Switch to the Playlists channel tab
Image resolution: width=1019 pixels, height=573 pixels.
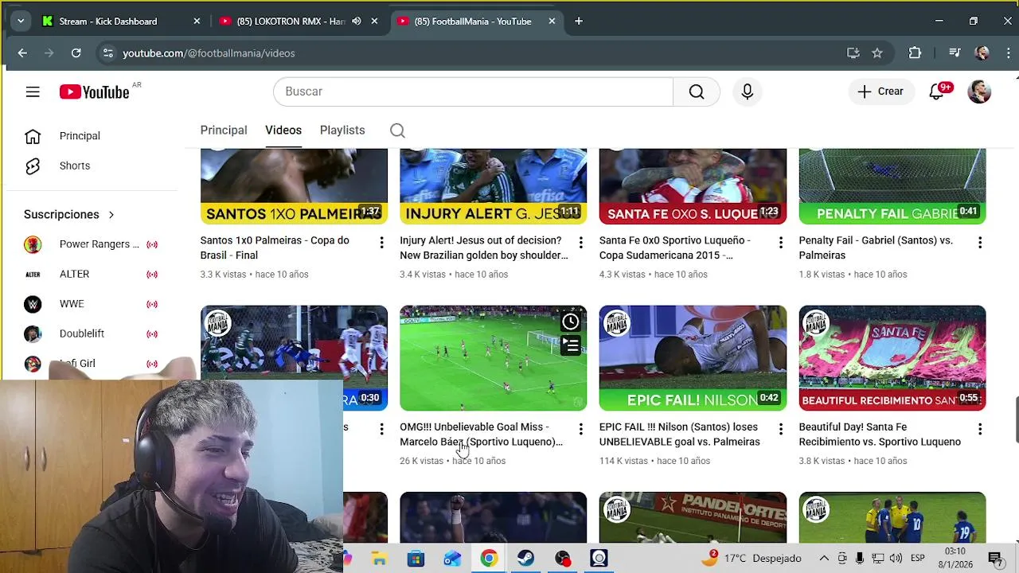coord(342,131)
